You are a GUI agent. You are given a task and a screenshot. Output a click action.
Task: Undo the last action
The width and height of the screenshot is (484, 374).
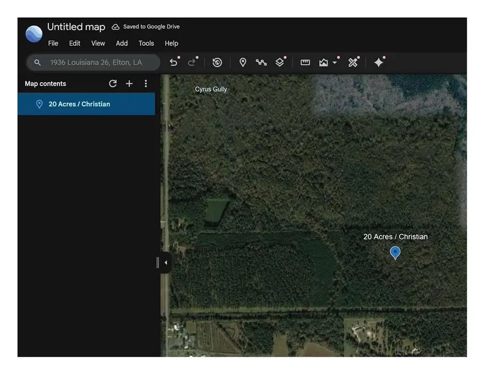click(x=174, y=62)
